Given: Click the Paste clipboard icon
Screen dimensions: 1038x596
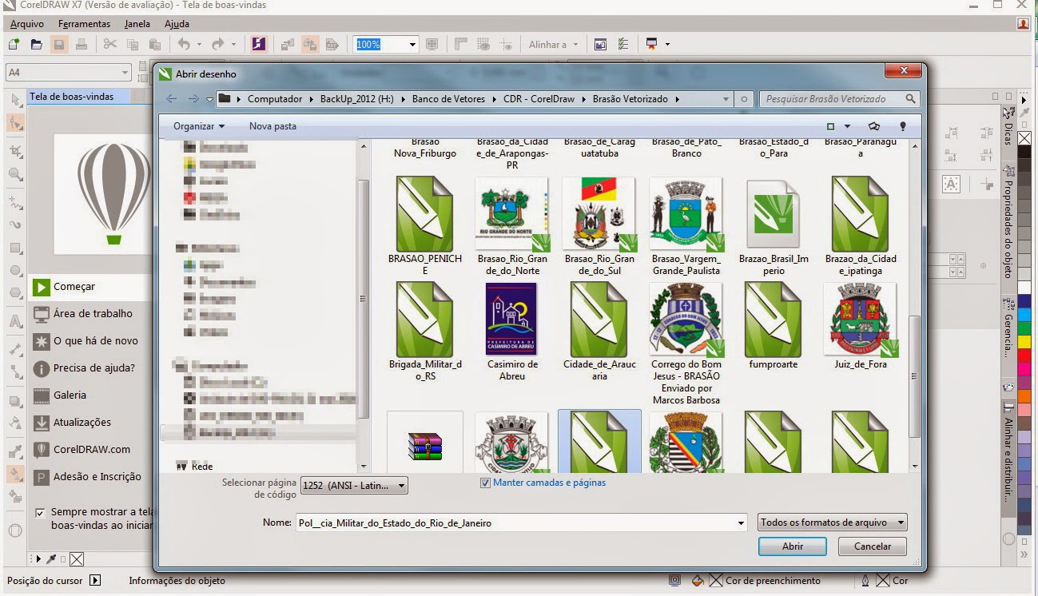Looking at the screenshot, I should tap(155, 45).
